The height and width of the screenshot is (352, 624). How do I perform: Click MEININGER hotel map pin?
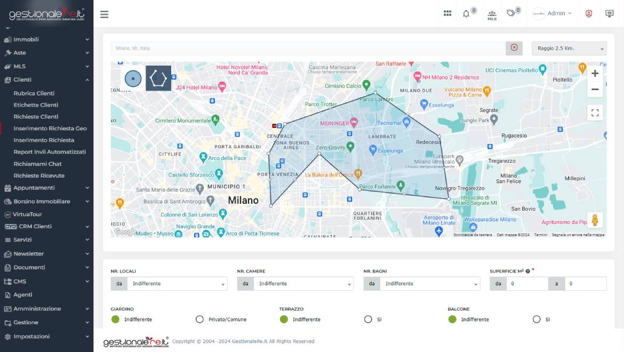pyautogui.click(x=354, y=123)
